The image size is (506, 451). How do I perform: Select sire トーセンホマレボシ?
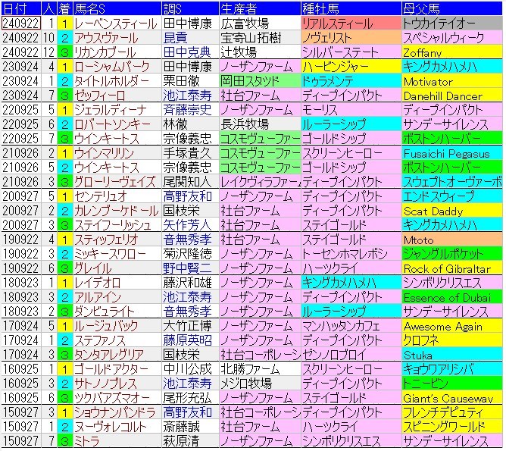point(351,254)
